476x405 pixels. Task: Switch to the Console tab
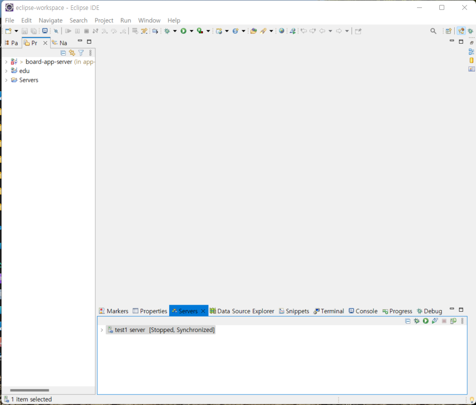pyautogui.click(x=363, y=311)
